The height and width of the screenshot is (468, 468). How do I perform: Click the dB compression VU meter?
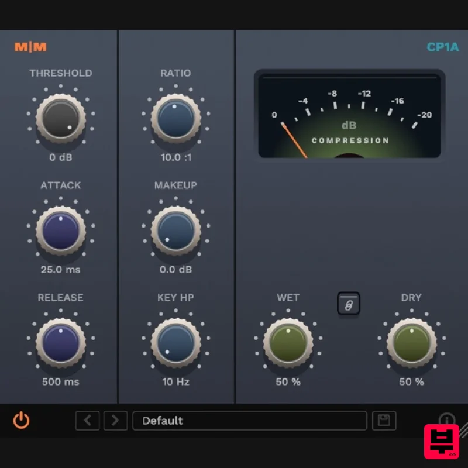click(x=349, y=114)
